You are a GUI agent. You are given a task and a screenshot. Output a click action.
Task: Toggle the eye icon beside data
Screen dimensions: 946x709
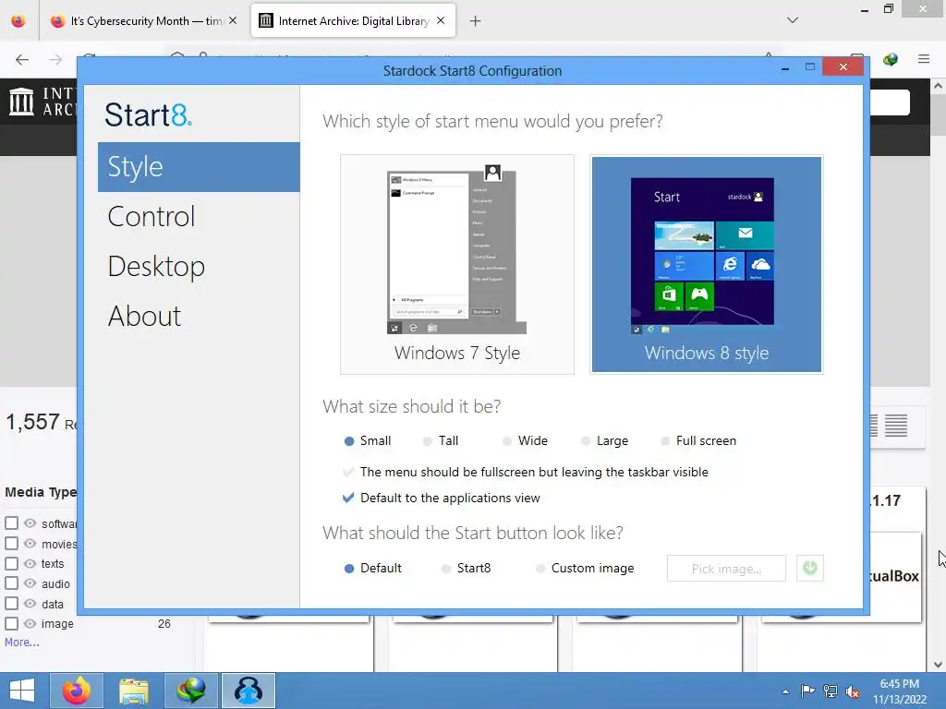click(30, 604)
